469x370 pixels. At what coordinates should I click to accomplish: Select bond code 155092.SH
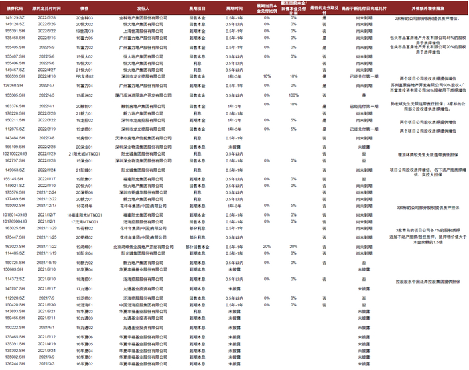tap(15, 206)
